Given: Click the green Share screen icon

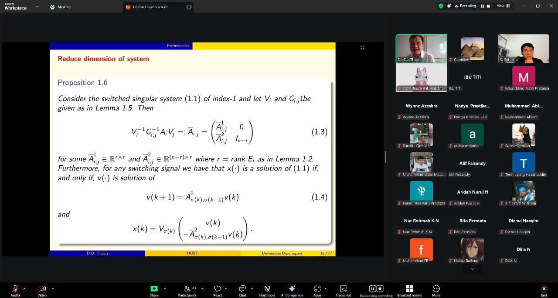Looking at the screenshot, I should click(154, 289).
